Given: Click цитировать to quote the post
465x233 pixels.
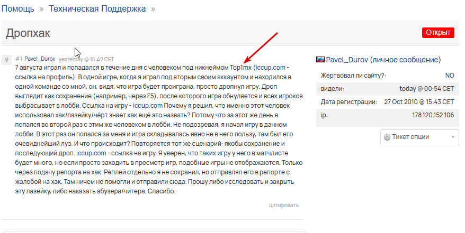Looking at the screenshot, I should 284,205.
